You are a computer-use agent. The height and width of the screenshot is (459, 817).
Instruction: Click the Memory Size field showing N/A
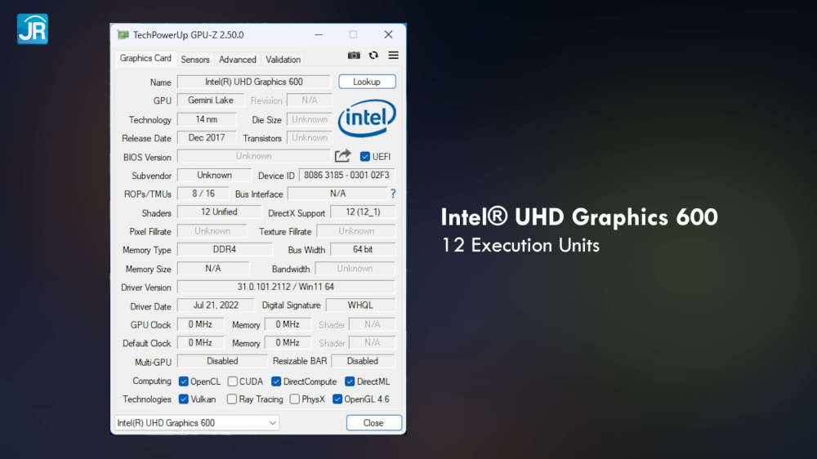point(213,269)
